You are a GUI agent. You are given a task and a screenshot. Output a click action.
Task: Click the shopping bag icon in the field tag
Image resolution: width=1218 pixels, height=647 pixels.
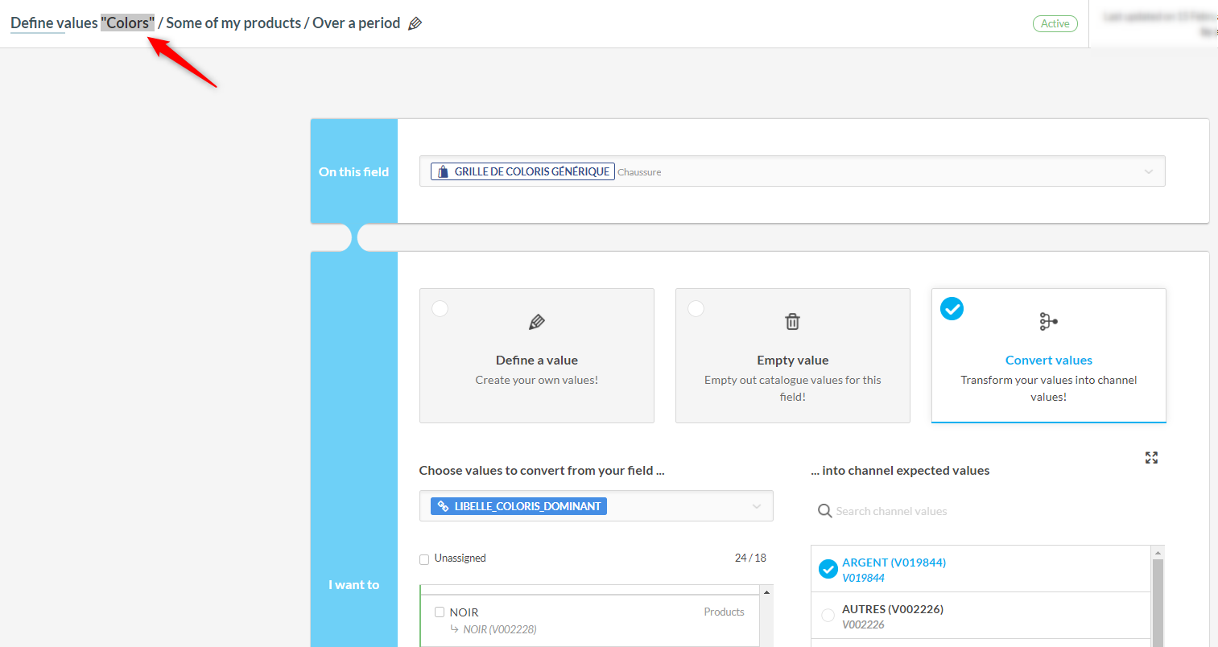point(443,171)
